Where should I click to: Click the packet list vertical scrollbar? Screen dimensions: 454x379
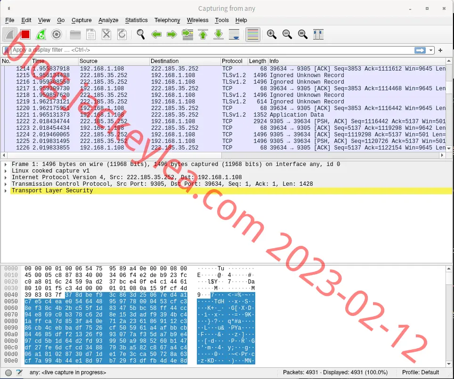tap(449, 104)
